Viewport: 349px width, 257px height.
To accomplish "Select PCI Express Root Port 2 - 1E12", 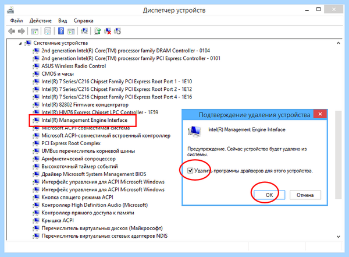I will (117, 89).
